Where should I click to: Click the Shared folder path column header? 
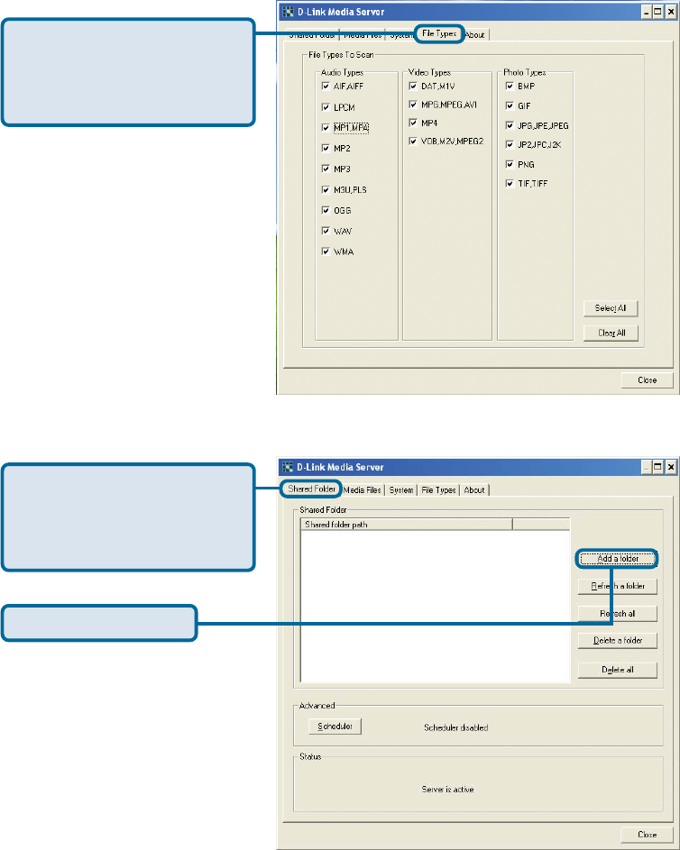406,525
